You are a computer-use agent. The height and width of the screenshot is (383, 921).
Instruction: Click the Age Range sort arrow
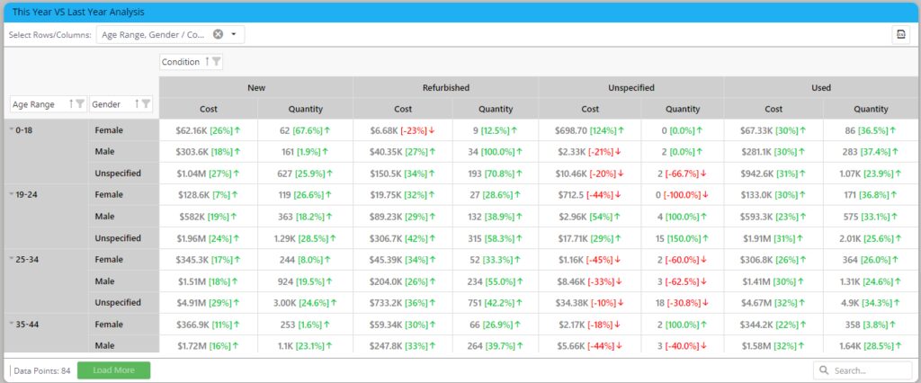coord(70,104)
